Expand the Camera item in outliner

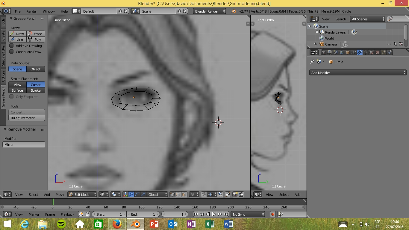coord(315,44)
